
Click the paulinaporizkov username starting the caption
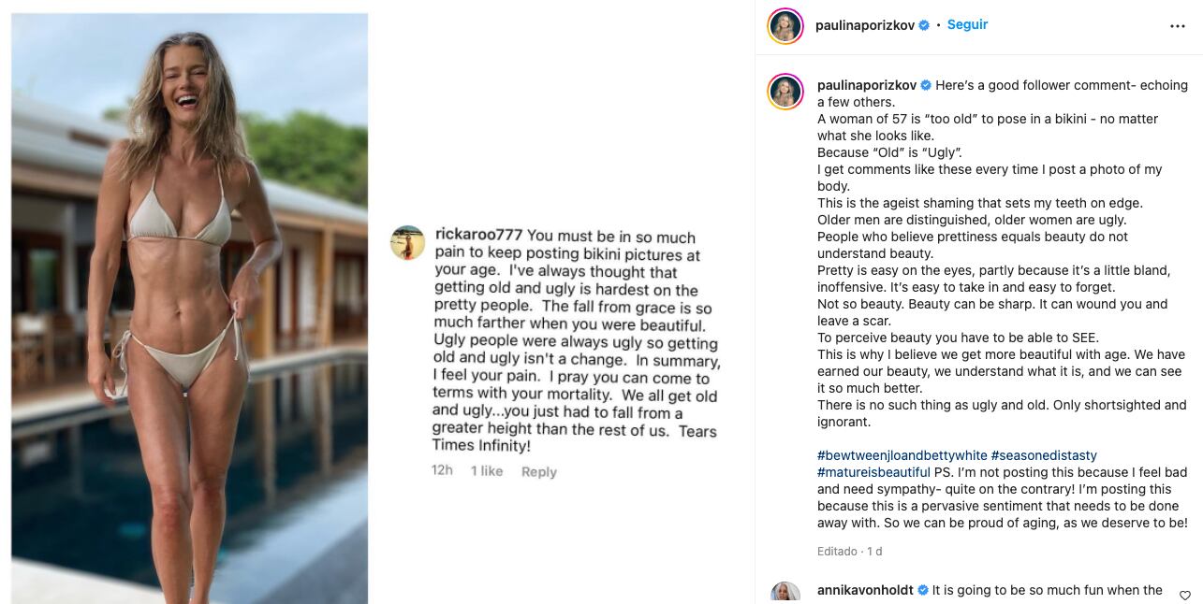tap(867, 85)
